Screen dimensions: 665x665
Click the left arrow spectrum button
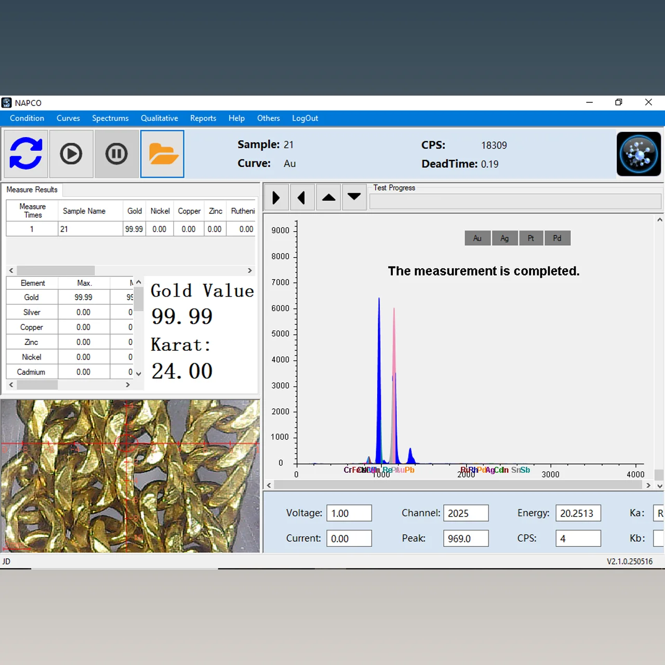302,197
